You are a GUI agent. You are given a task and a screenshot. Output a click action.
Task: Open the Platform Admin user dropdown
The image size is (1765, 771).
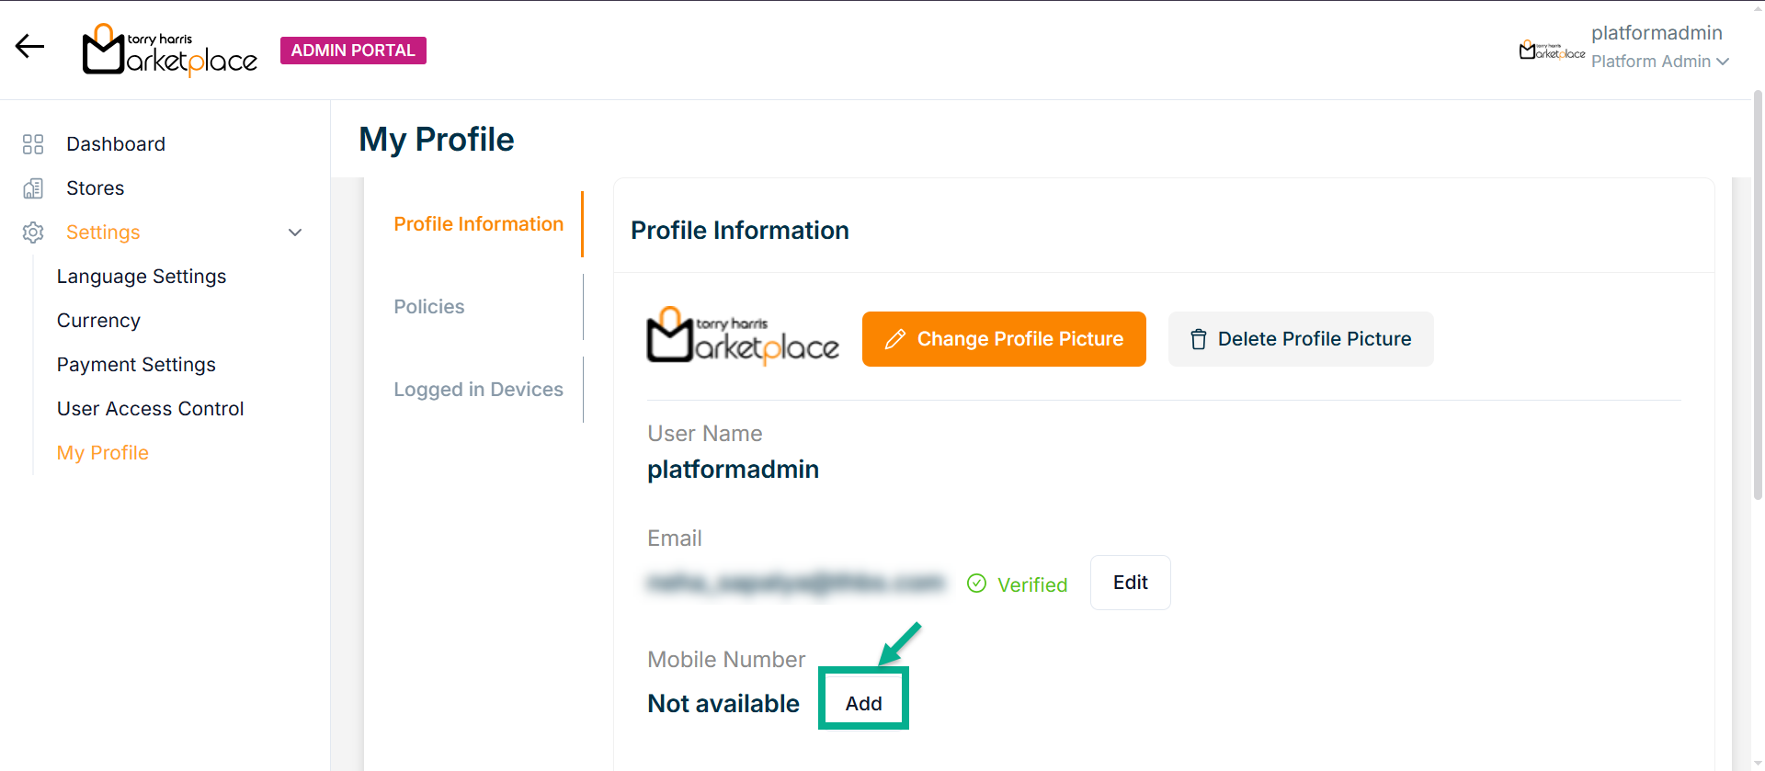coord(1660,62)
